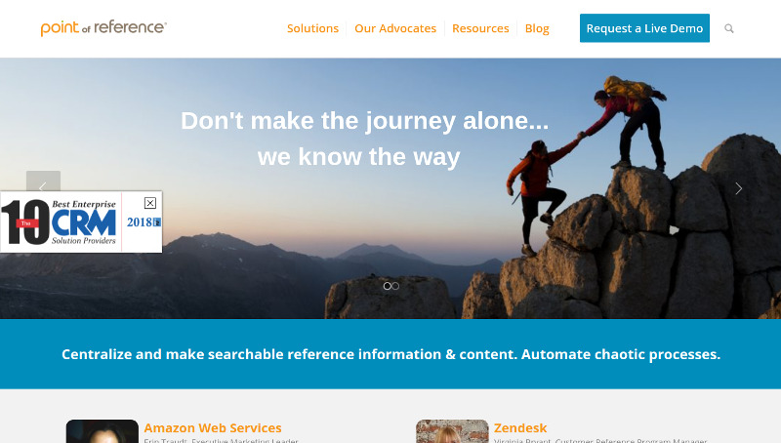781x443 pixels.
Task: Click the hero headline "Don't make the journey alone"
Action: 364,120
